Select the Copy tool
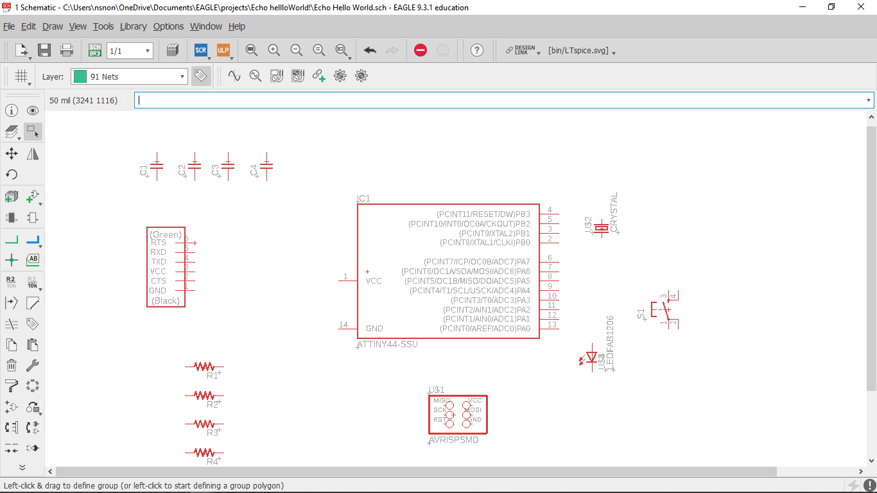 pyautogui.click(x=12, y=345)
